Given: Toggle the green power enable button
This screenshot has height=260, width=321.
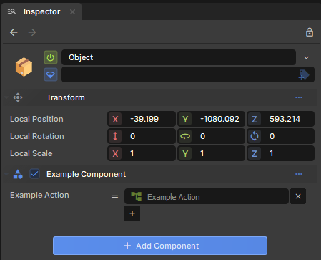Looking at the screenshot, I should click(51, 57).
